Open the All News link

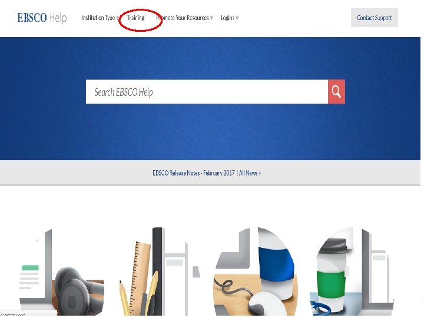249,173
